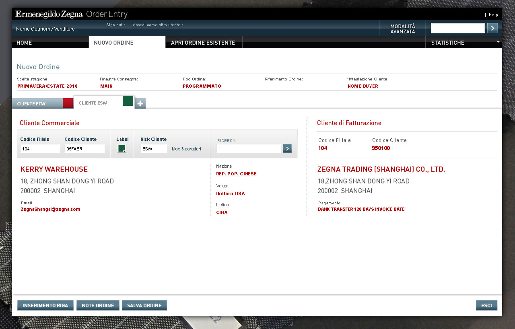
Task: Click billing Codice Filiale value 104
Action: coord(323,148)
